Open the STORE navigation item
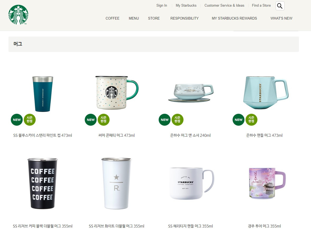The height and width of the screenshot is (236, 311). [154, 18]
